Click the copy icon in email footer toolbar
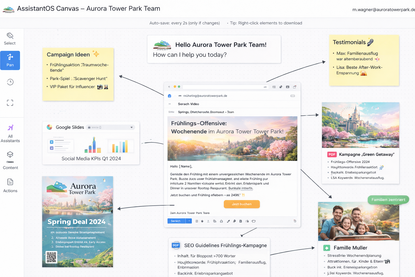Viewport: 415px width, 277px height. (x=215, y=221)
